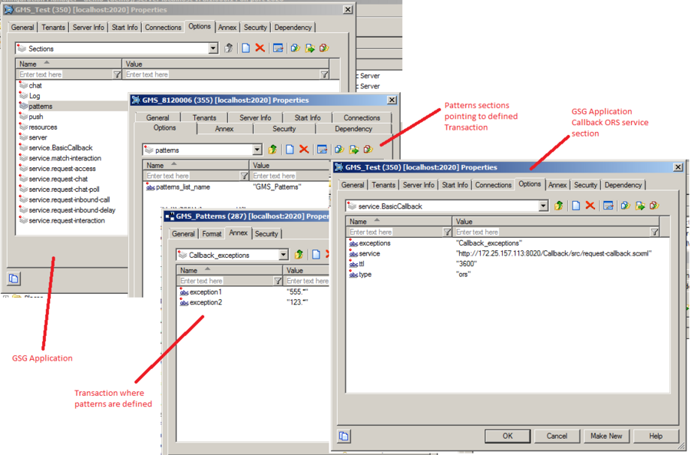Click the up-level arrow icon beside service.BasicCallback dropdown
Viewport: 691px width, 455px height.
559,206
